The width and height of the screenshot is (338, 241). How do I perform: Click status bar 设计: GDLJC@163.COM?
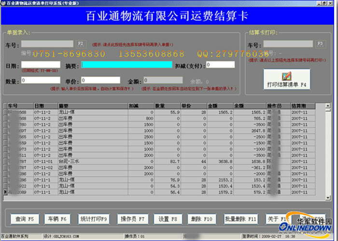click(x=62, y=236)
